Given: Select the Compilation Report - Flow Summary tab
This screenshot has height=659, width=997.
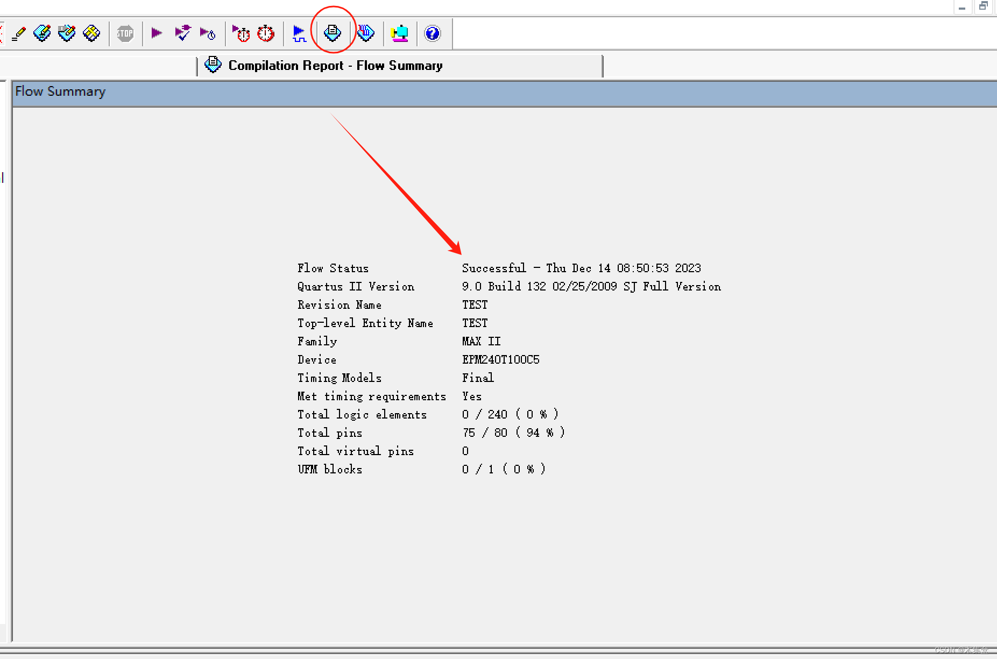Looking at the screenshot, I should click(335, 65).
